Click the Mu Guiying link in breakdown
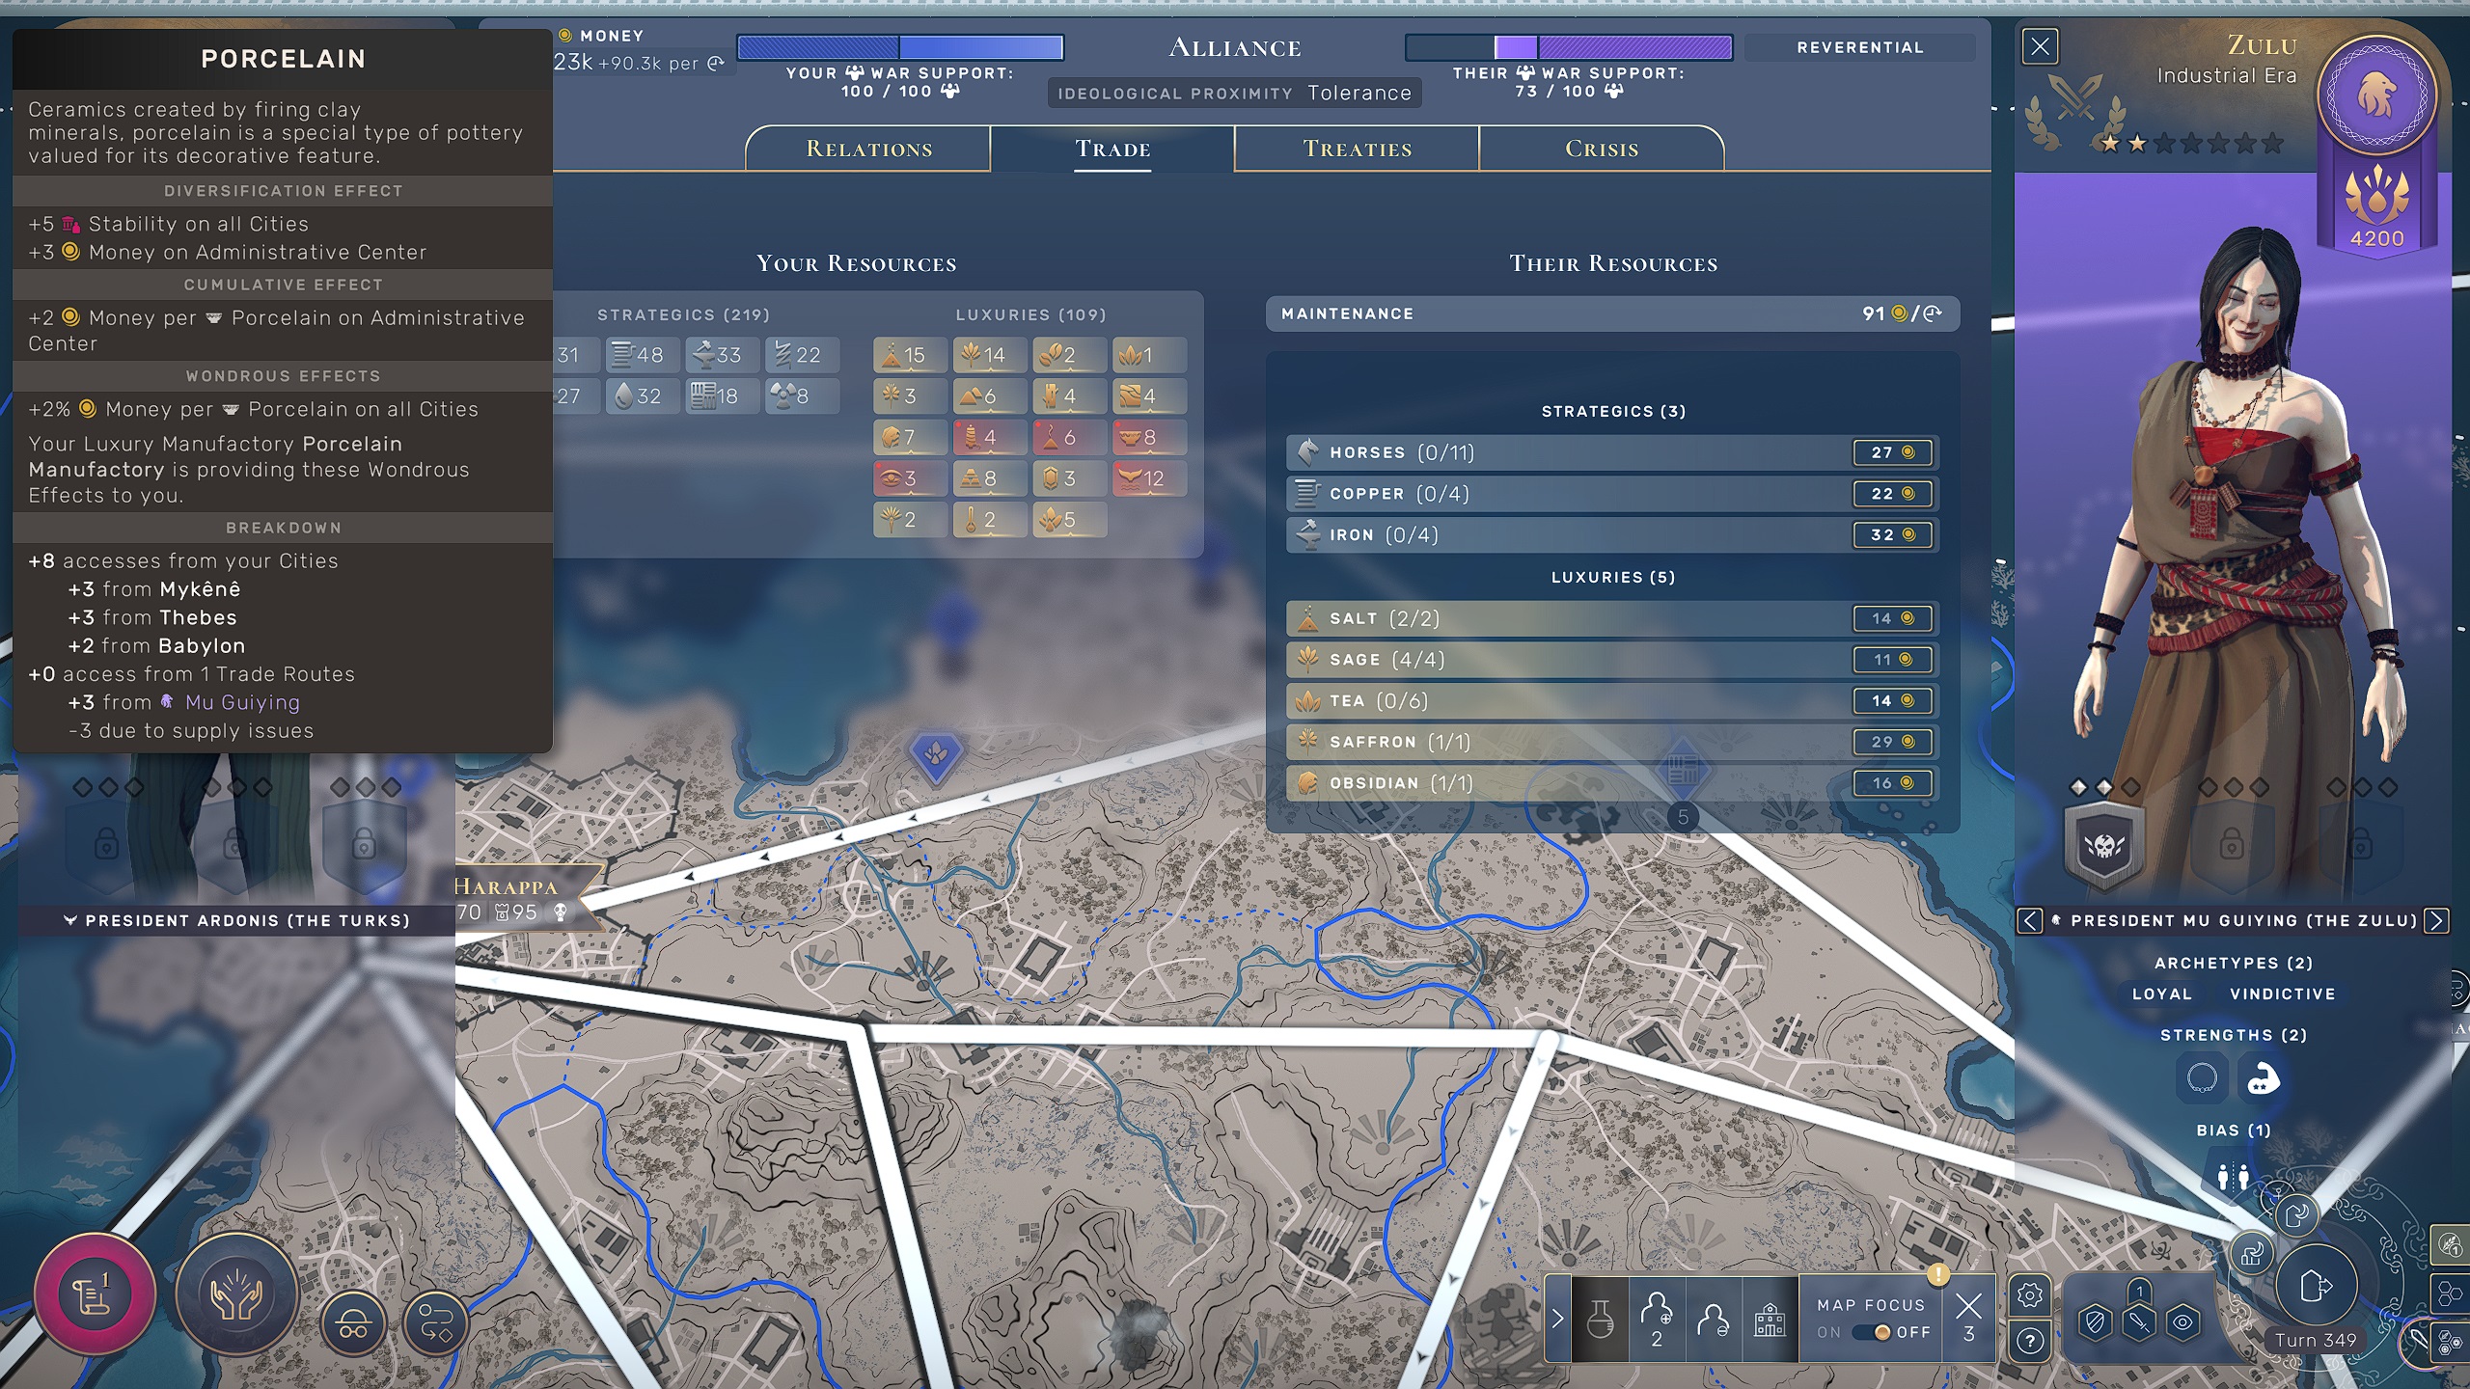This screenshot has height=1389, width=2470. (x=242, y=702)
